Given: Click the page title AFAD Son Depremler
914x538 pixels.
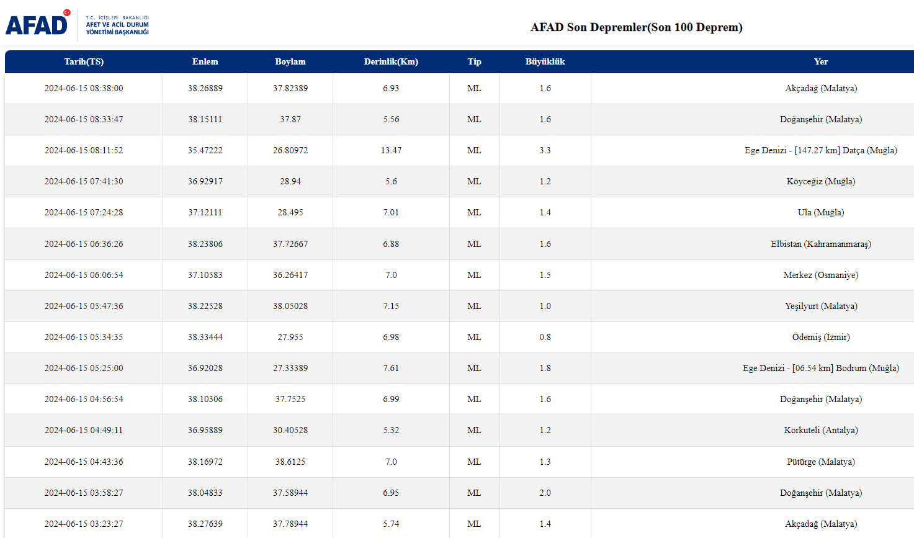Looking at the screenshot, I should point(636,27).
